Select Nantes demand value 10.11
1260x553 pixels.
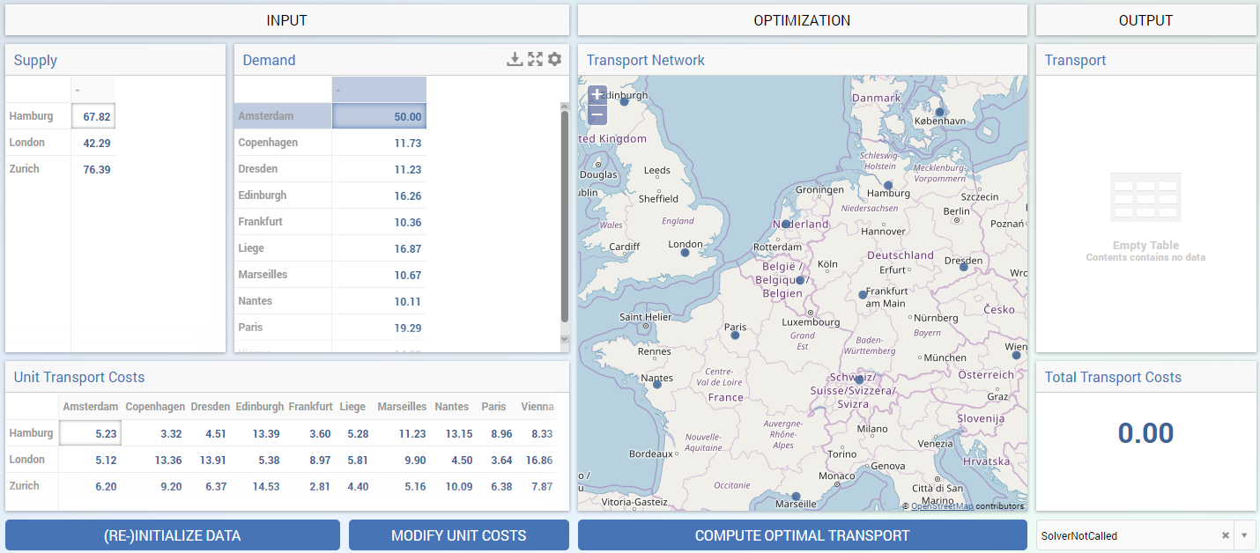coord(379,301)
